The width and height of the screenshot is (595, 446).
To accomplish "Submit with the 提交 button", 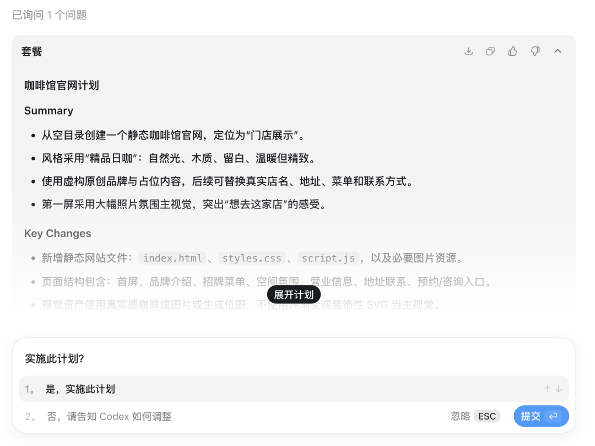I will tap(541, 416).
